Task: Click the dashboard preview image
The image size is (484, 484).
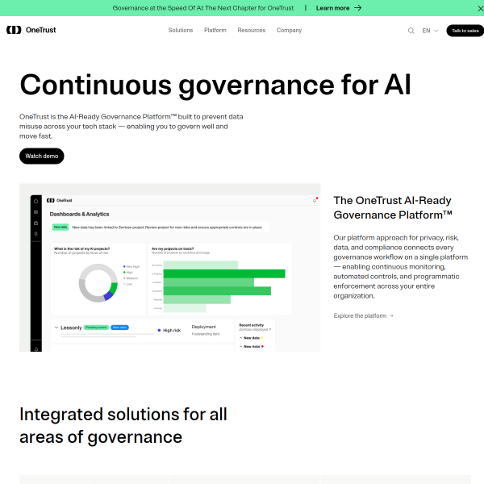Action: [x=169, y=267]
